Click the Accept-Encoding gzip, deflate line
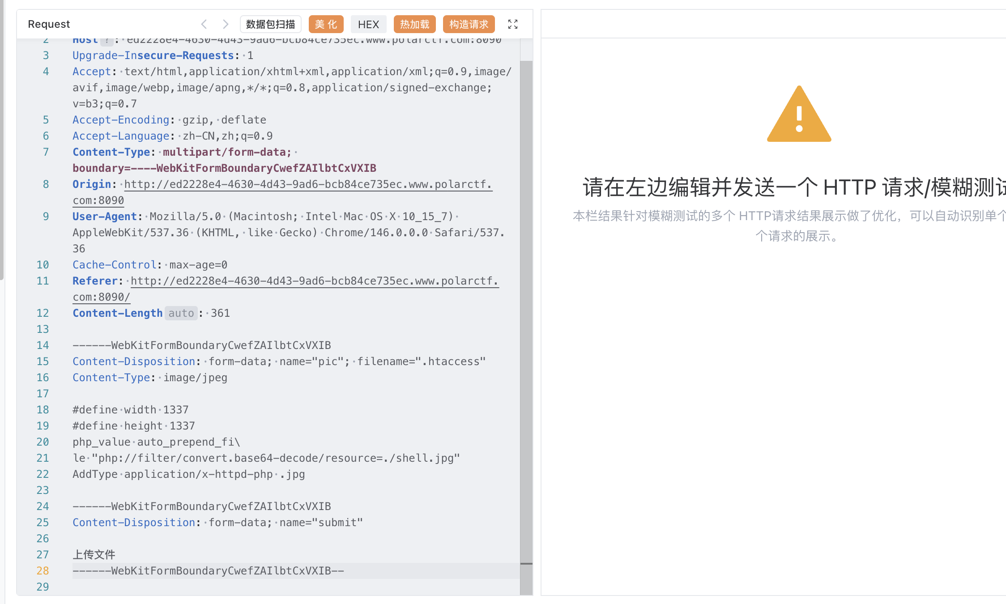 [x=169, y=120]
